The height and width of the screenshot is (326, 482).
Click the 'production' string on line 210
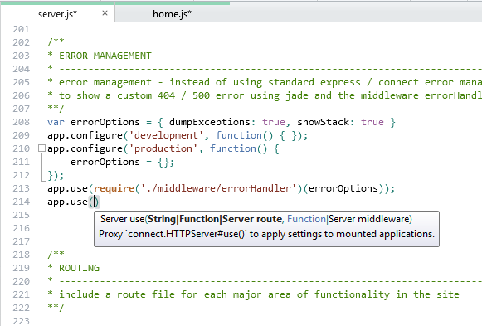(x=163, y=148)
